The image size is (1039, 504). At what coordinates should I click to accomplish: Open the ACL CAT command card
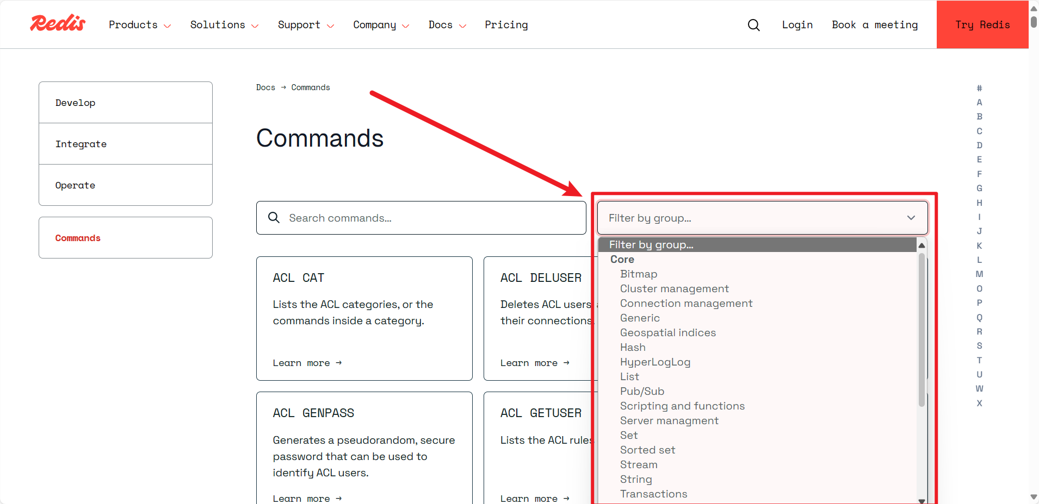click(x=364, y=318)
